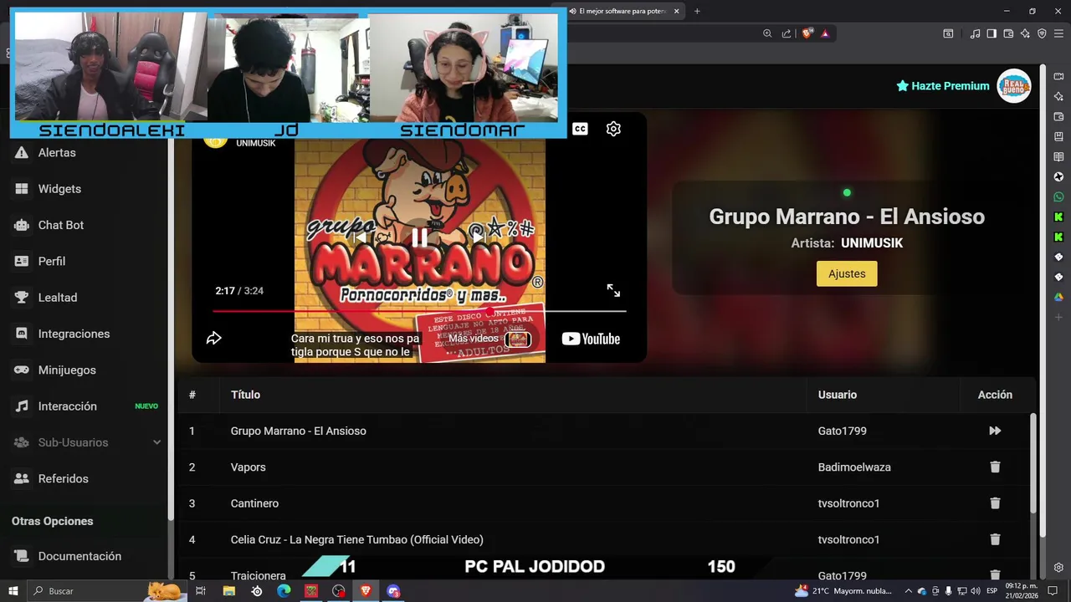Delete the Traicionera song from queue
The image size is (1071, 602).
pyautogui.click(x=995, y=575)
